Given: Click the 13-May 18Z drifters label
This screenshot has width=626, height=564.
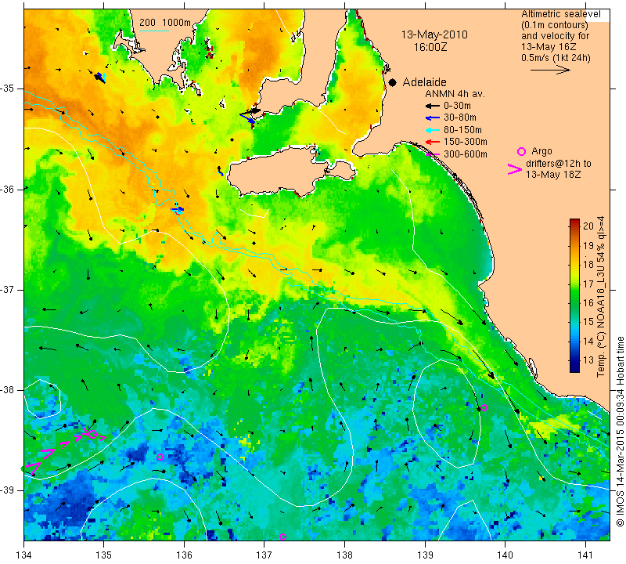Looking at the screenshot, I should pos(553,174).
